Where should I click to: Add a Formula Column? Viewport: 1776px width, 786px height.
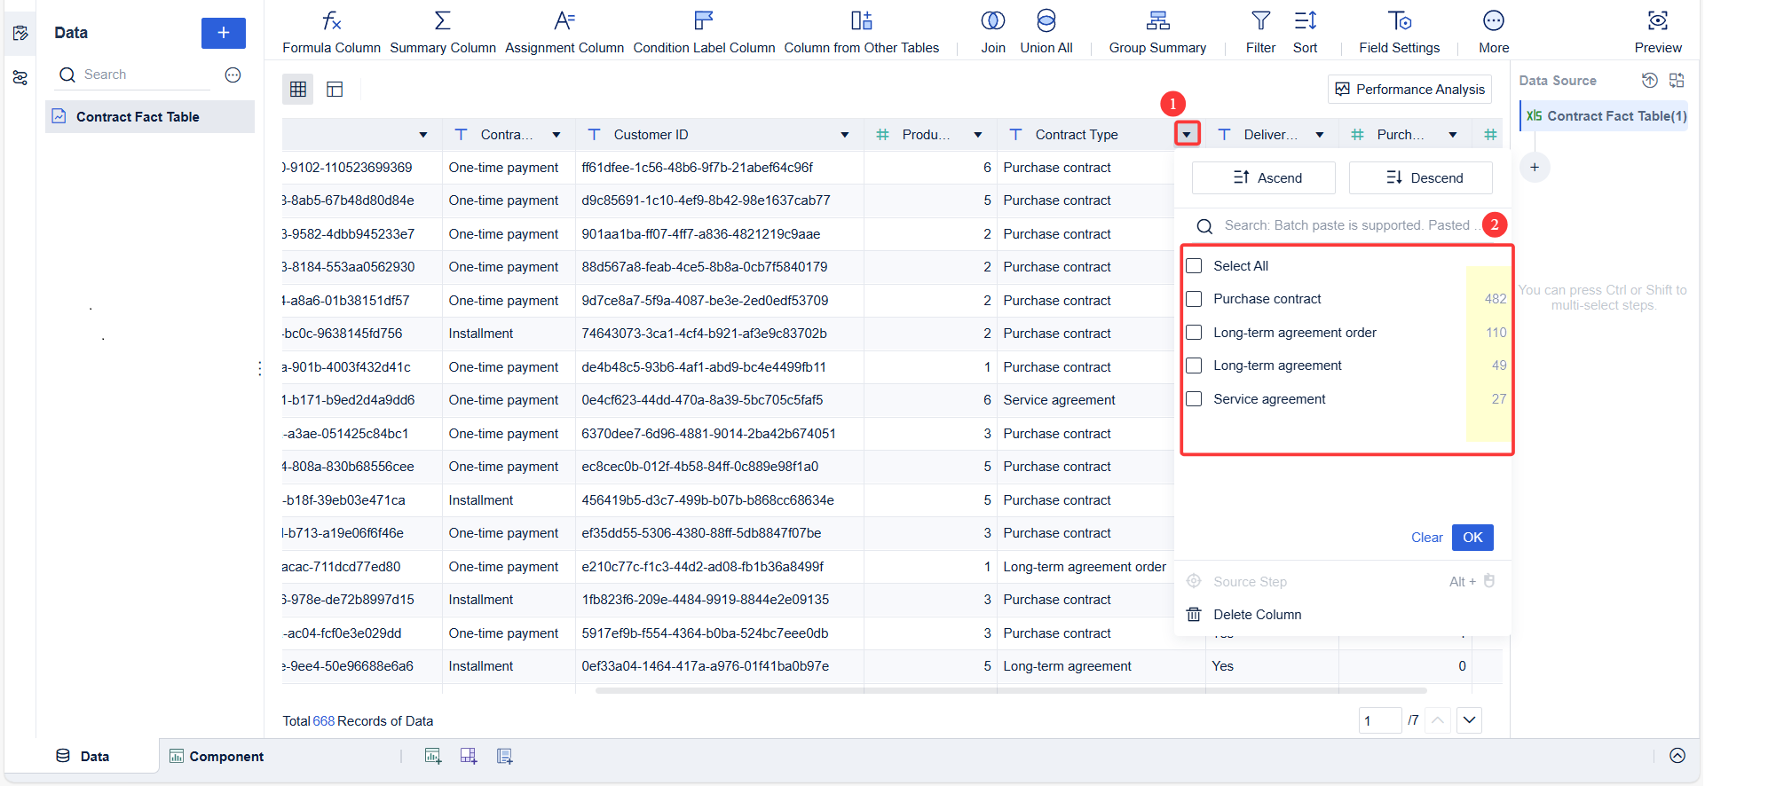[331, 32]
